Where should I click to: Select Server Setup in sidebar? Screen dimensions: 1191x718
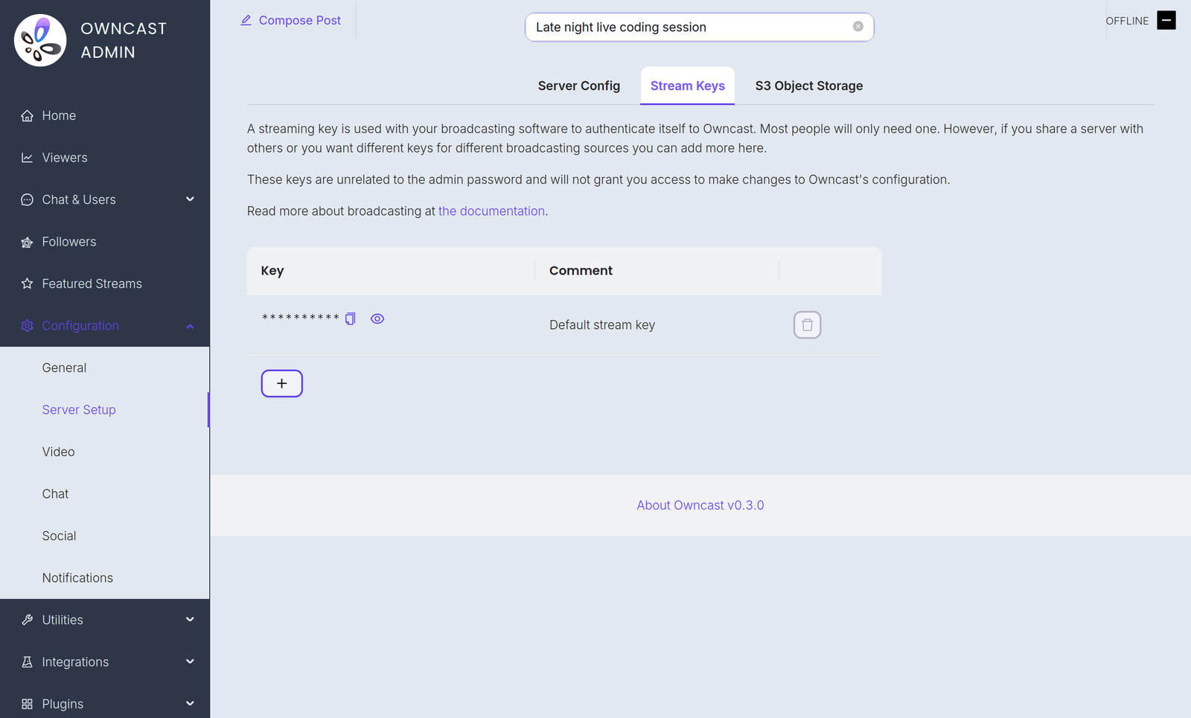coord(105,410)
